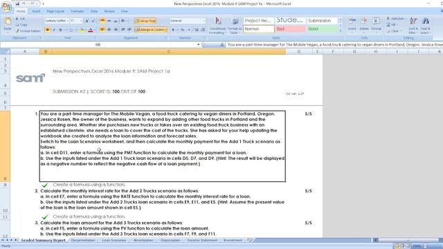Apply yellow fill color to cell

(82, 30)
